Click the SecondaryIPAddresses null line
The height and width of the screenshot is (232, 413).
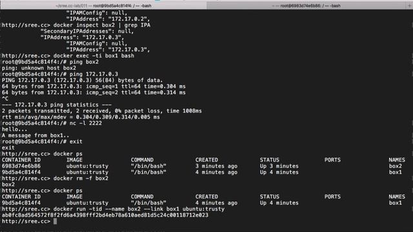coord(87,32)
